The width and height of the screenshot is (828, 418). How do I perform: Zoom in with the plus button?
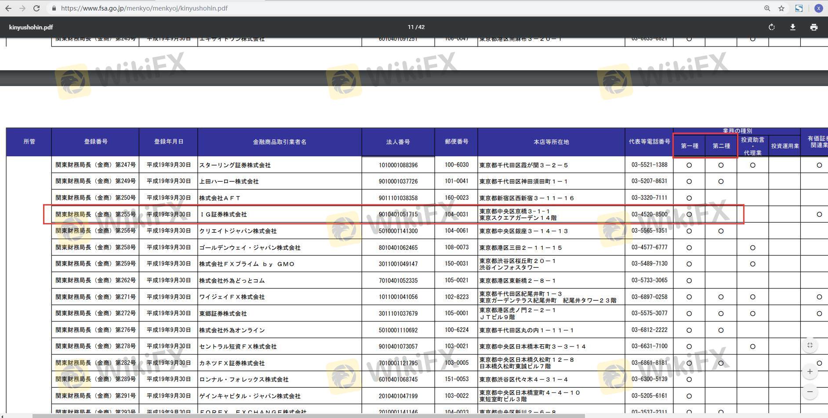click(x=810, y=372)
